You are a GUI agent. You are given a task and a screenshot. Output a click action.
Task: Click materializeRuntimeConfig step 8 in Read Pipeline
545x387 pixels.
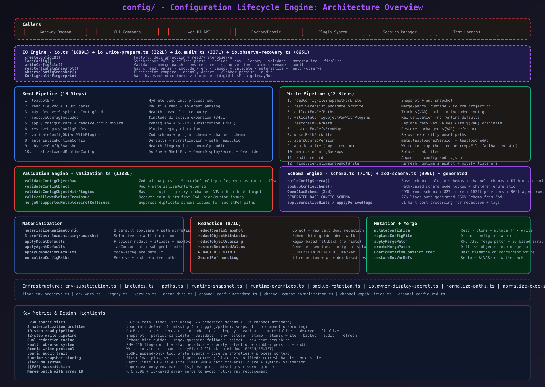pyautogui.click(x=55, y=140)
